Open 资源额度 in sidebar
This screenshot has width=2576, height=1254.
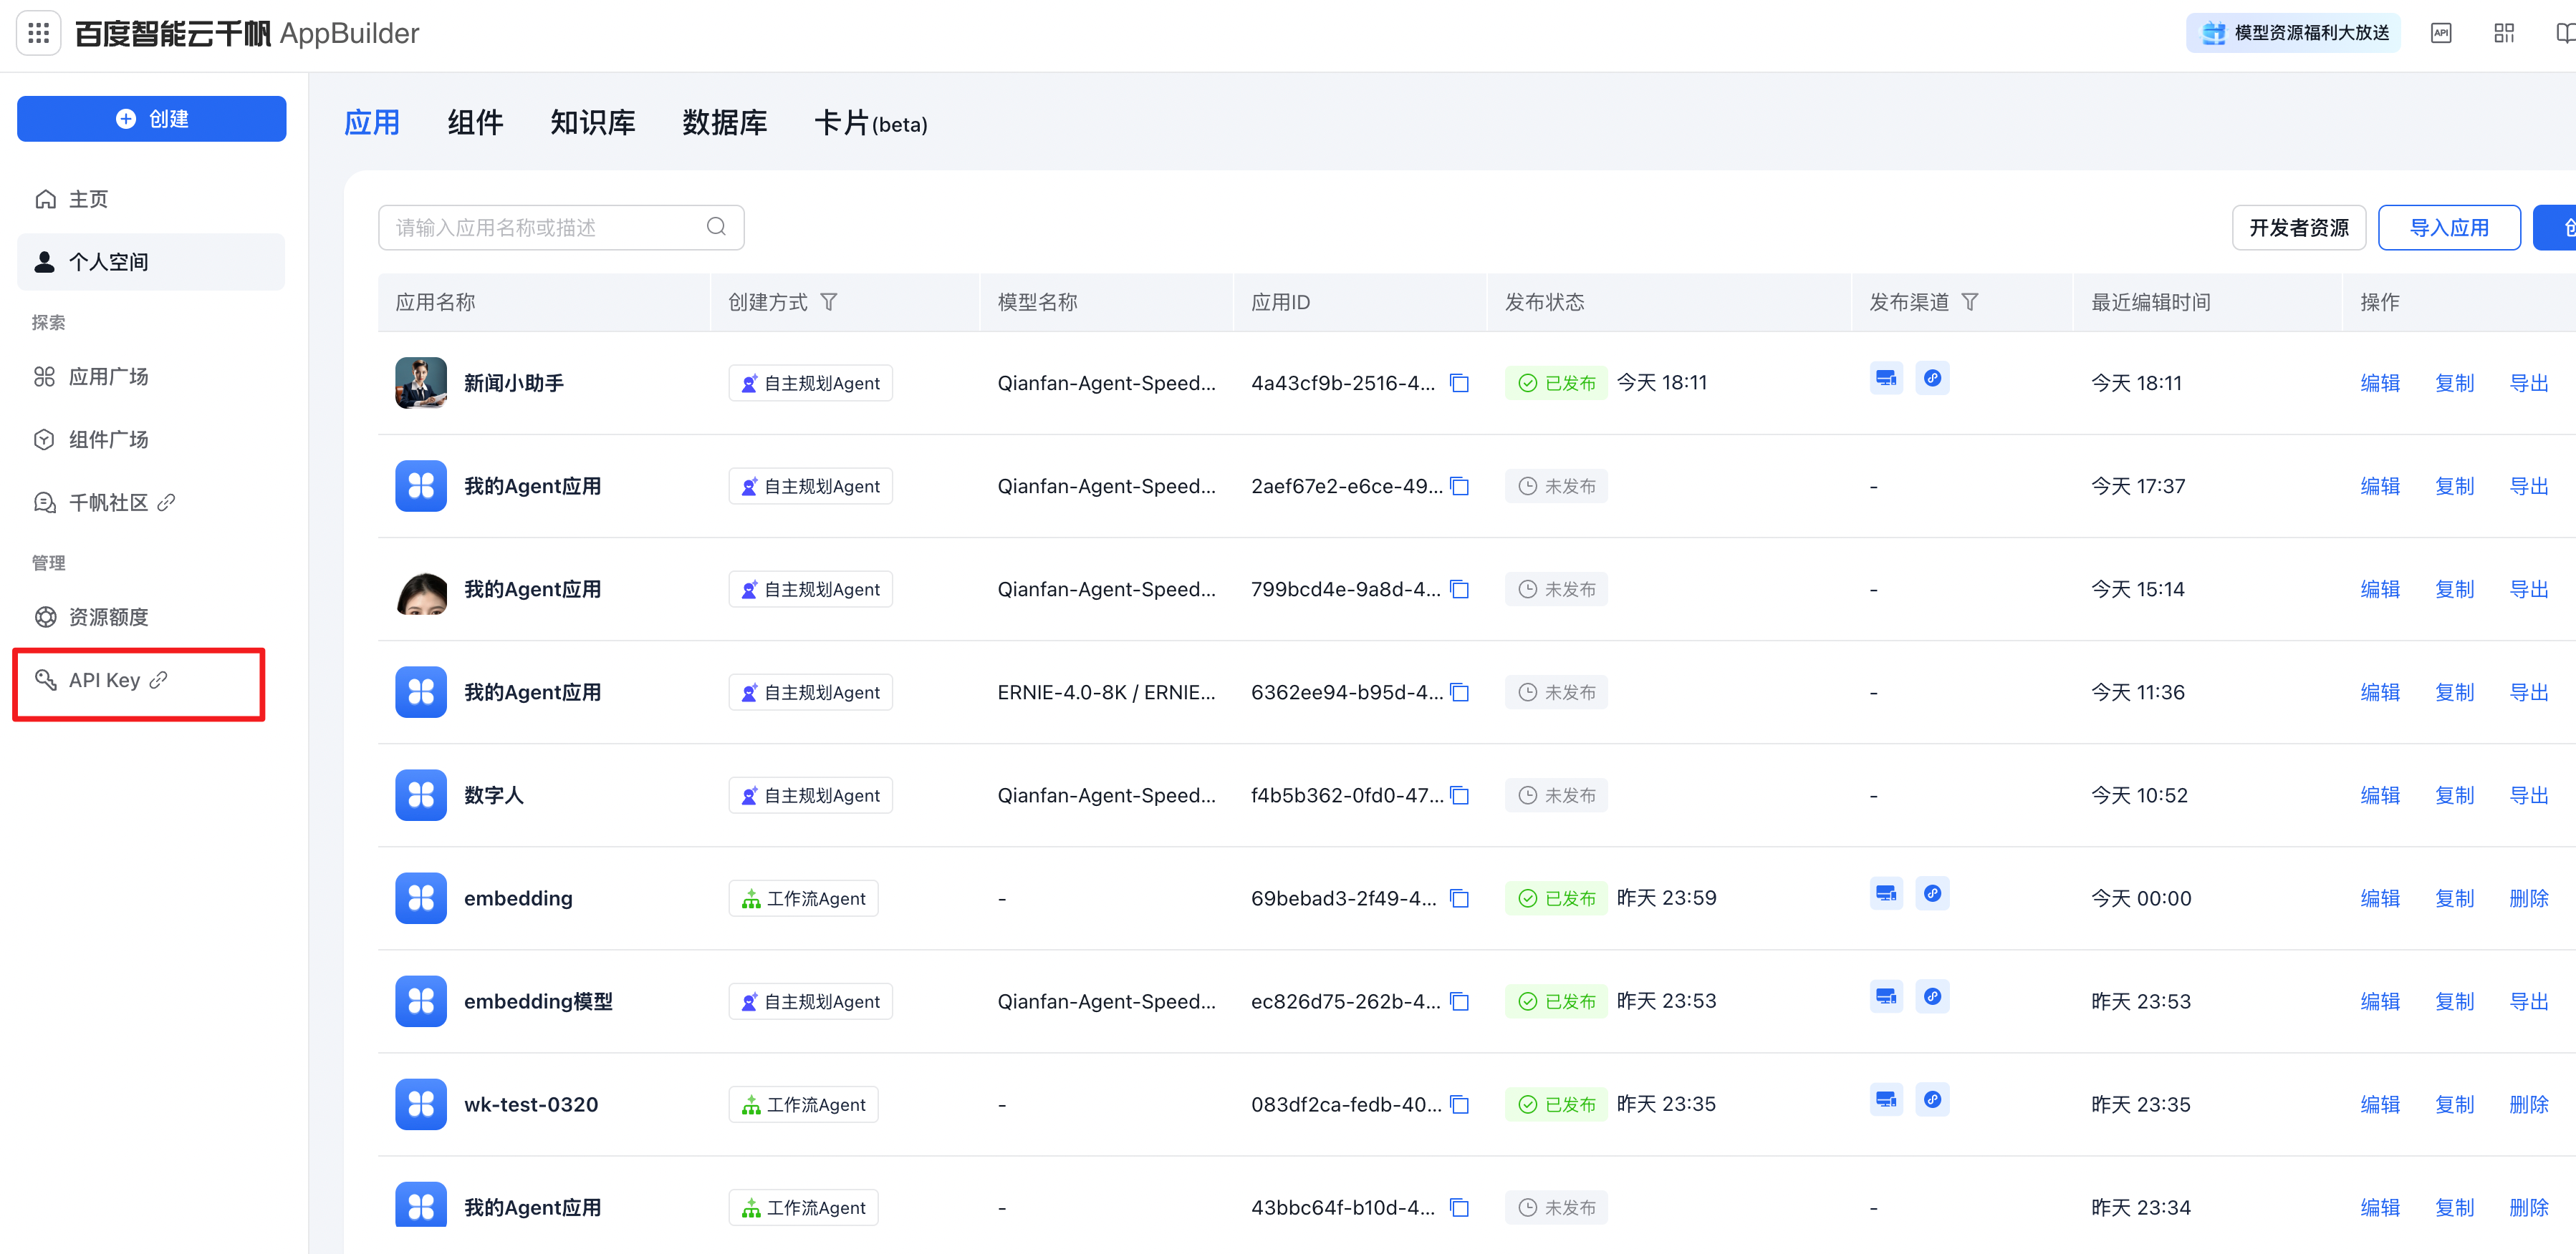tap(151, 618)
